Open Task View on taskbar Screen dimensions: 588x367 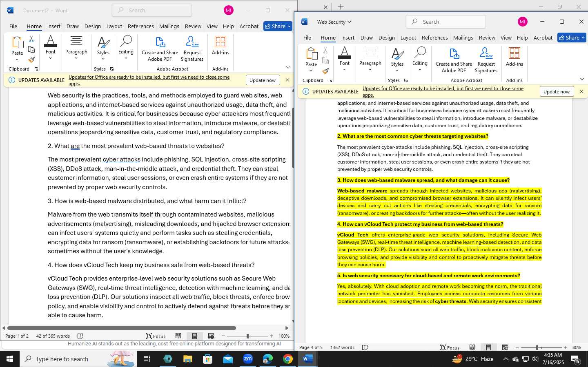(147, 359)
